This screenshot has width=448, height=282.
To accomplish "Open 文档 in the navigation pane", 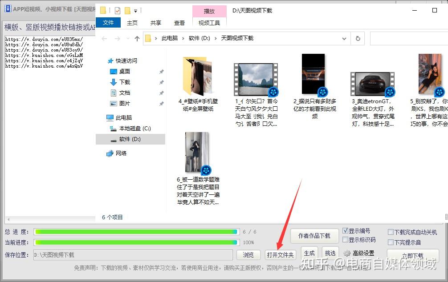I will point(125,93).
